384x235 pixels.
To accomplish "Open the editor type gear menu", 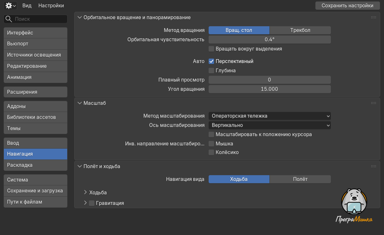I will coord(10,5).
